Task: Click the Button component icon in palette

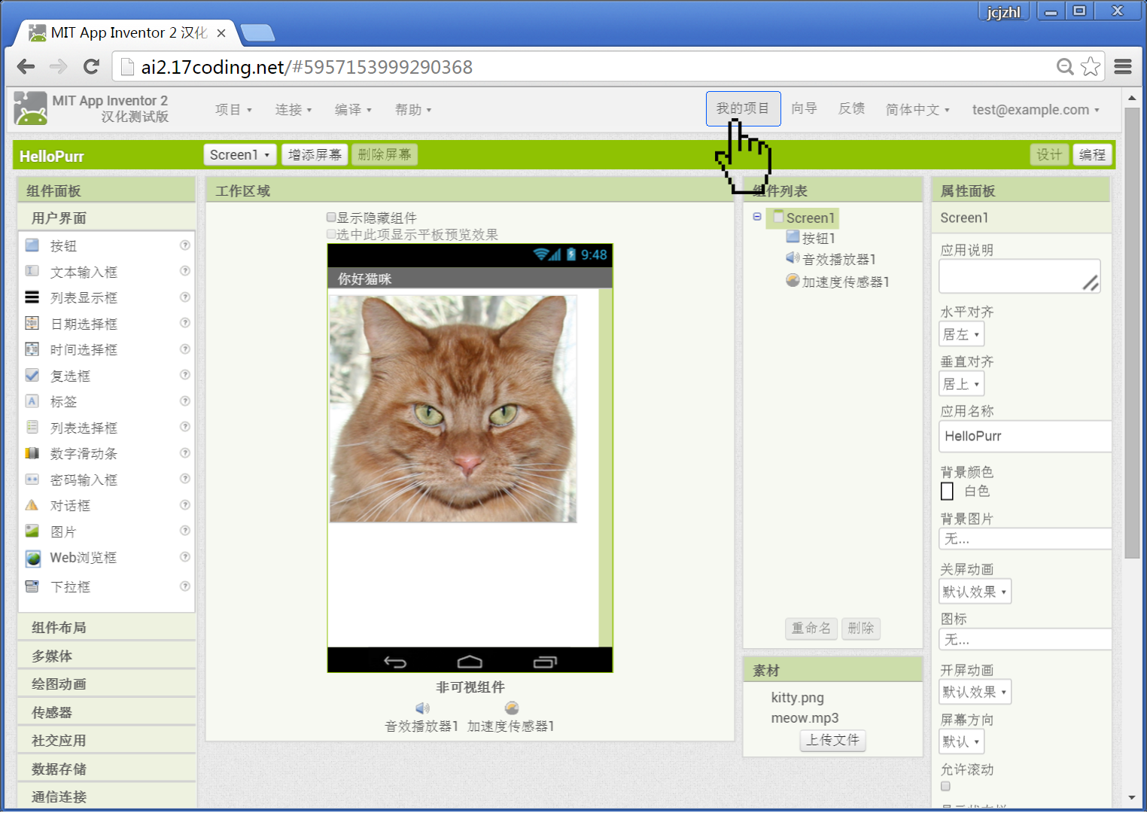Action: pos(32,245)
